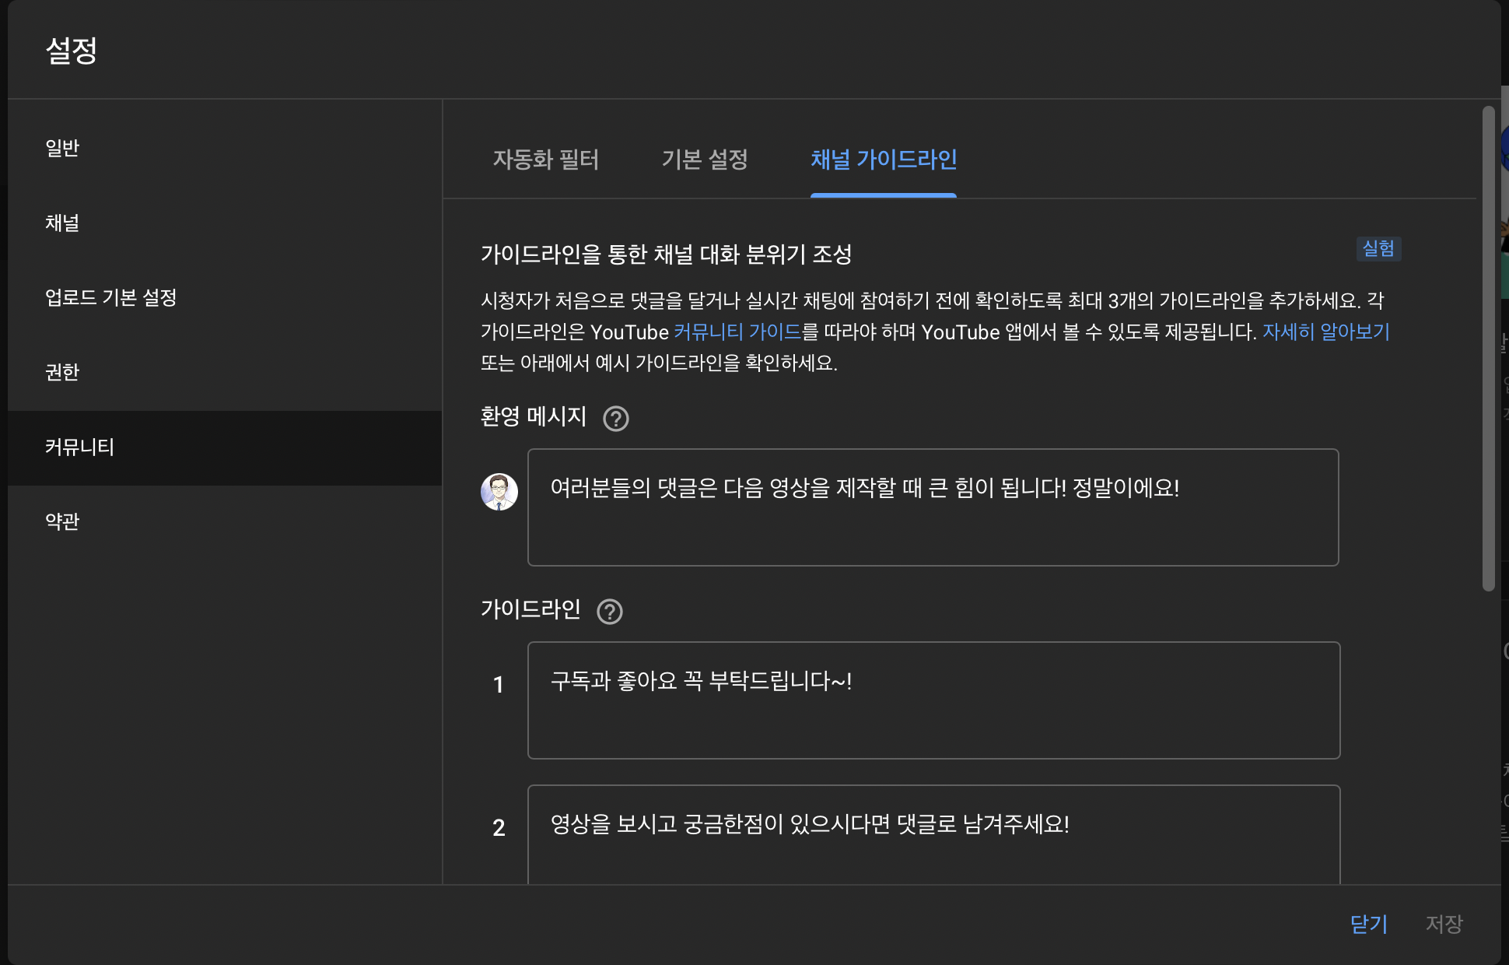This screenshot has height=965, width=1509.
Task: Click the 환영 메시지 text field
Action: click(x=932, y=507)
